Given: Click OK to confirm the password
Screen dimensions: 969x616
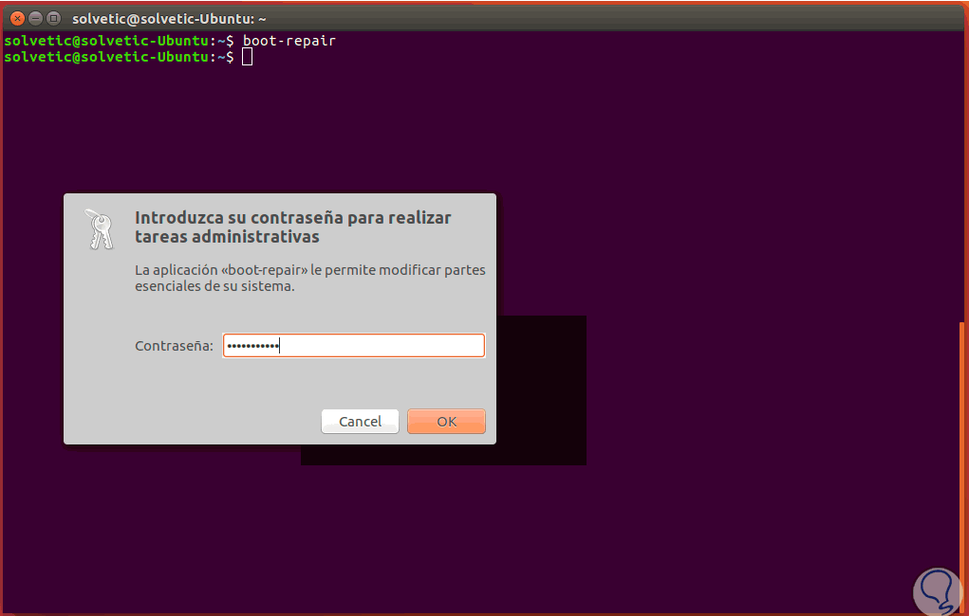Looking at the screenshot, I should tap(446, 422).
